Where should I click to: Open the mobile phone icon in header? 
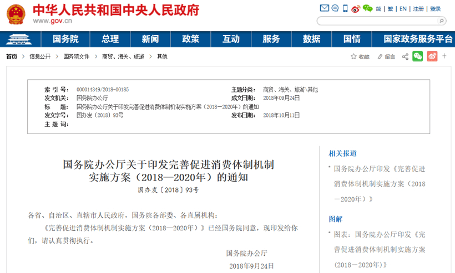tap(345, 8)
